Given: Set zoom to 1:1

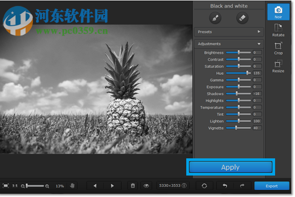Looking at the screenshot, I should tap(15, 186).
